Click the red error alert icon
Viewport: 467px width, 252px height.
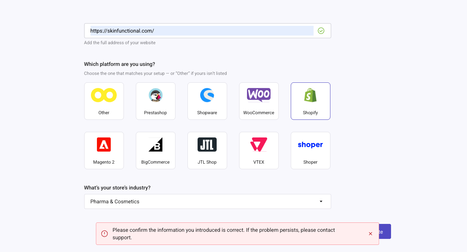point(105,234)
